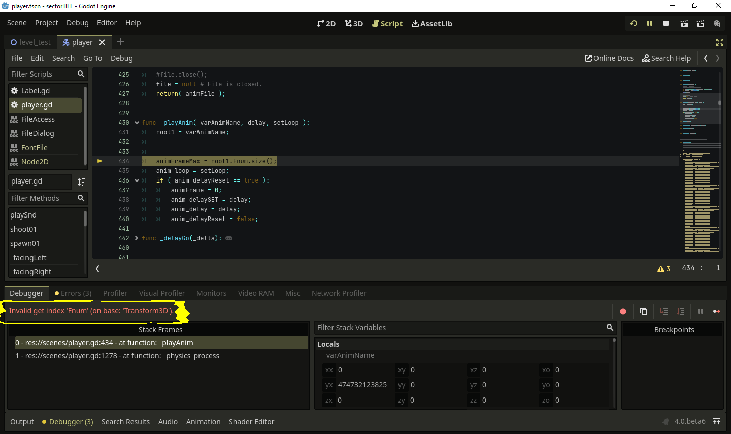Screen dimensions: 731x434
Task: Click the debugger Break icon
Action: [701, 311]
